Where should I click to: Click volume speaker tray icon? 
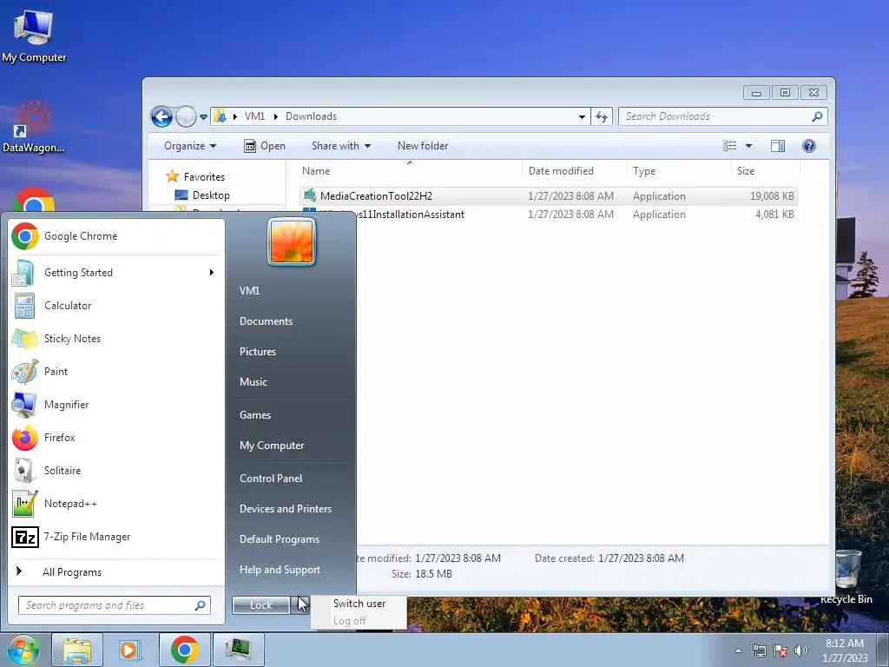tap(801, 650)
